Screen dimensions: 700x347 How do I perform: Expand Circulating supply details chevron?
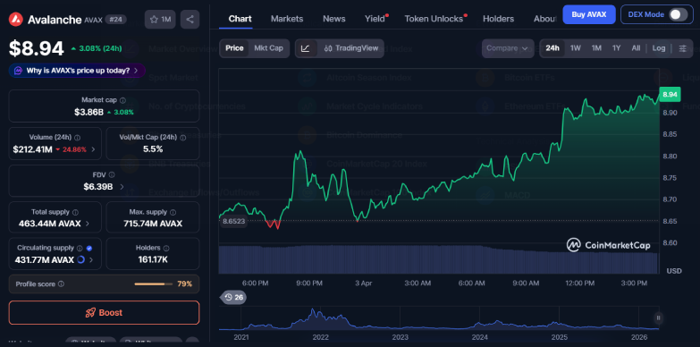coord(91,259)
